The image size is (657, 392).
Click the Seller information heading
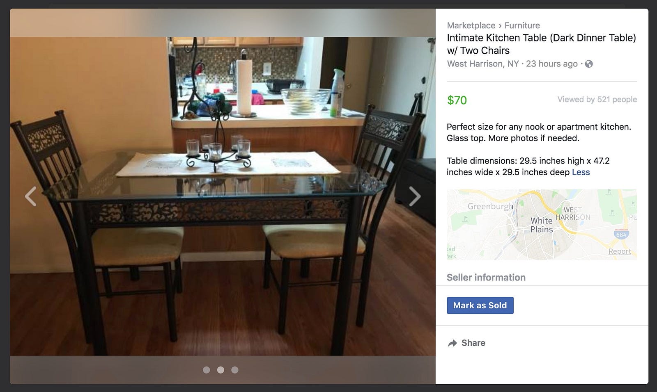(x=486, y=278)
